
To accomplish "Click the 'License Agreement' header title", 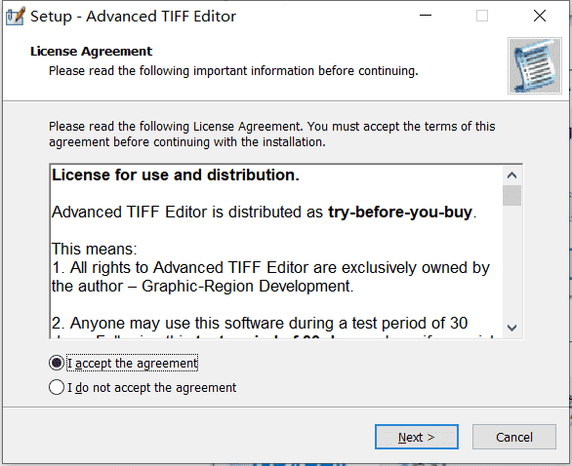I will pyautogui.click(x=91, y=52).
